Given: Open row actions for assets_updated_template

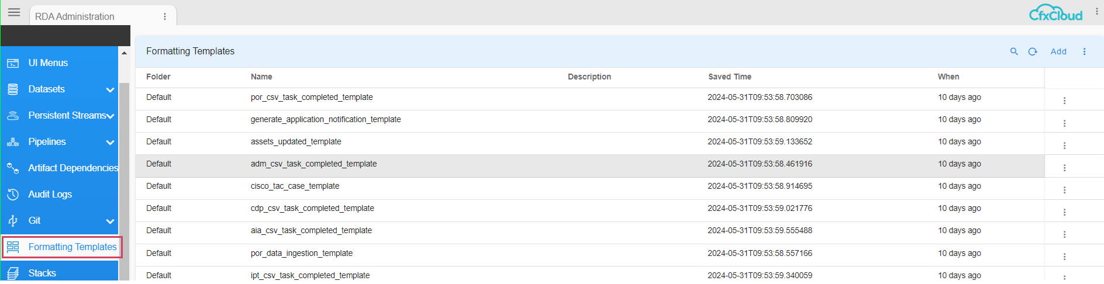Looking at the screenshot, I should tap(1064, 146).
